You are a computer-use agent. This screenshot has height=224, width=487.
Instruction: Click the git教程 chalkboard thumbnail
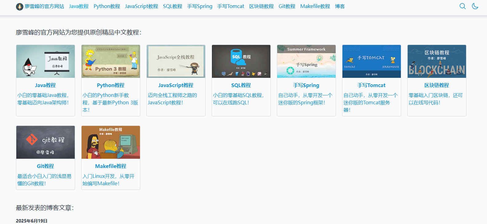46,142
